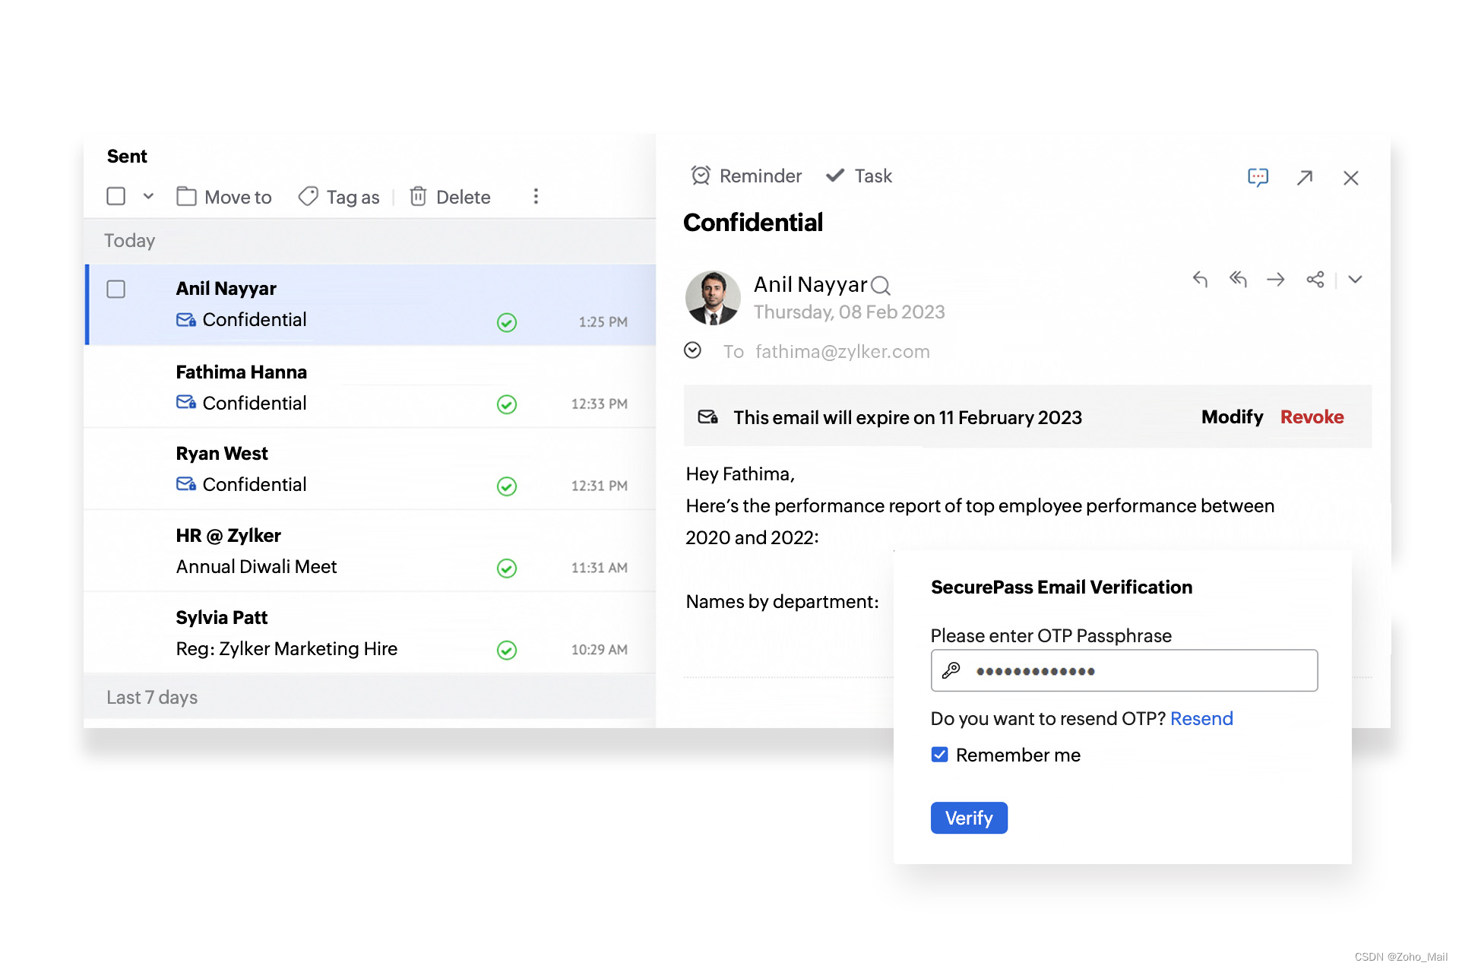Expand the select-all dropdown arrow

tap(148, 197)
